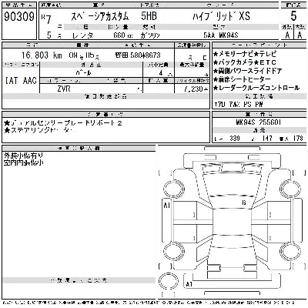Select the usage history レンタ
This screenshot has height=308, width=308.
(82, 35)
